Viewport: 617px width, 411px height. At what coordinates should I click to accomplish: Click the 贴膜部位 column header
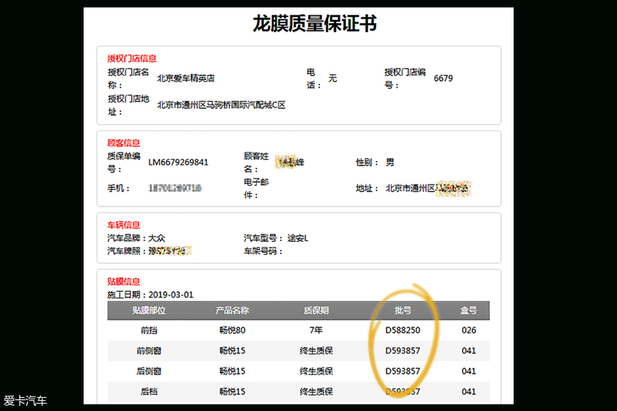[x=149, y=310]
